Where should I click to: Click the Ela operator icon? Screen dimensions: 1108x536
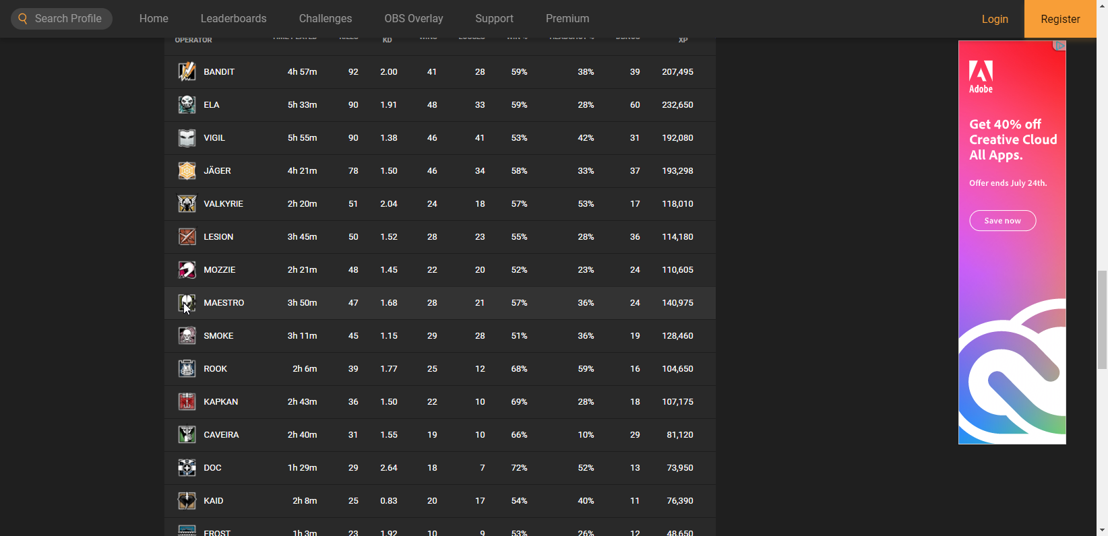[x=187, y=104]
